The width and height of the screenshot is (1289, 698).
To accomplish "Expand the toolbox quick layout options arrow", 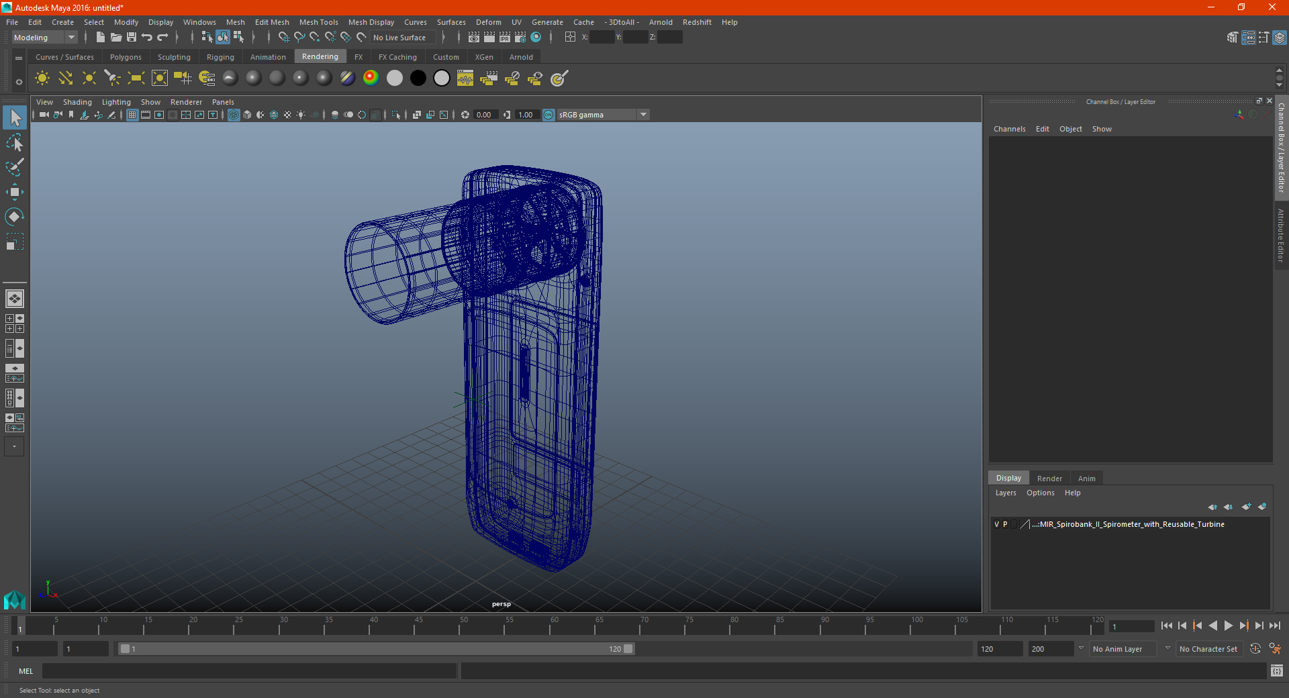I will click(x=14, y=446).
